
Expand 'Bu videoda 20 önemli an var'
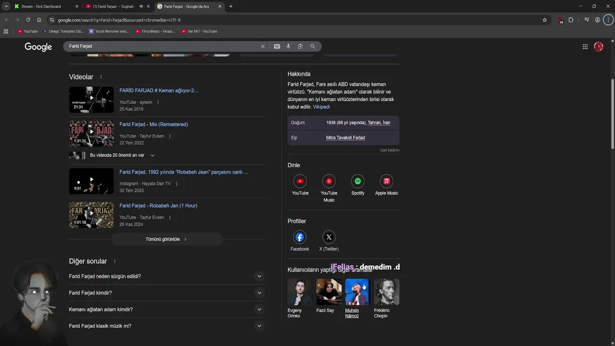[152, 155]
